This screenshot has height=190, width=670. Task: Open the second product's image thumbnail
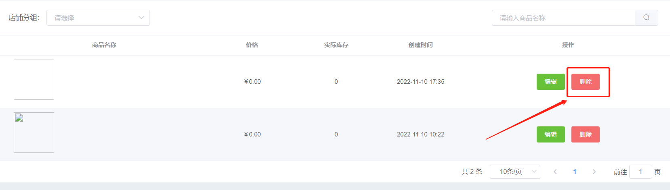point(34,132)
